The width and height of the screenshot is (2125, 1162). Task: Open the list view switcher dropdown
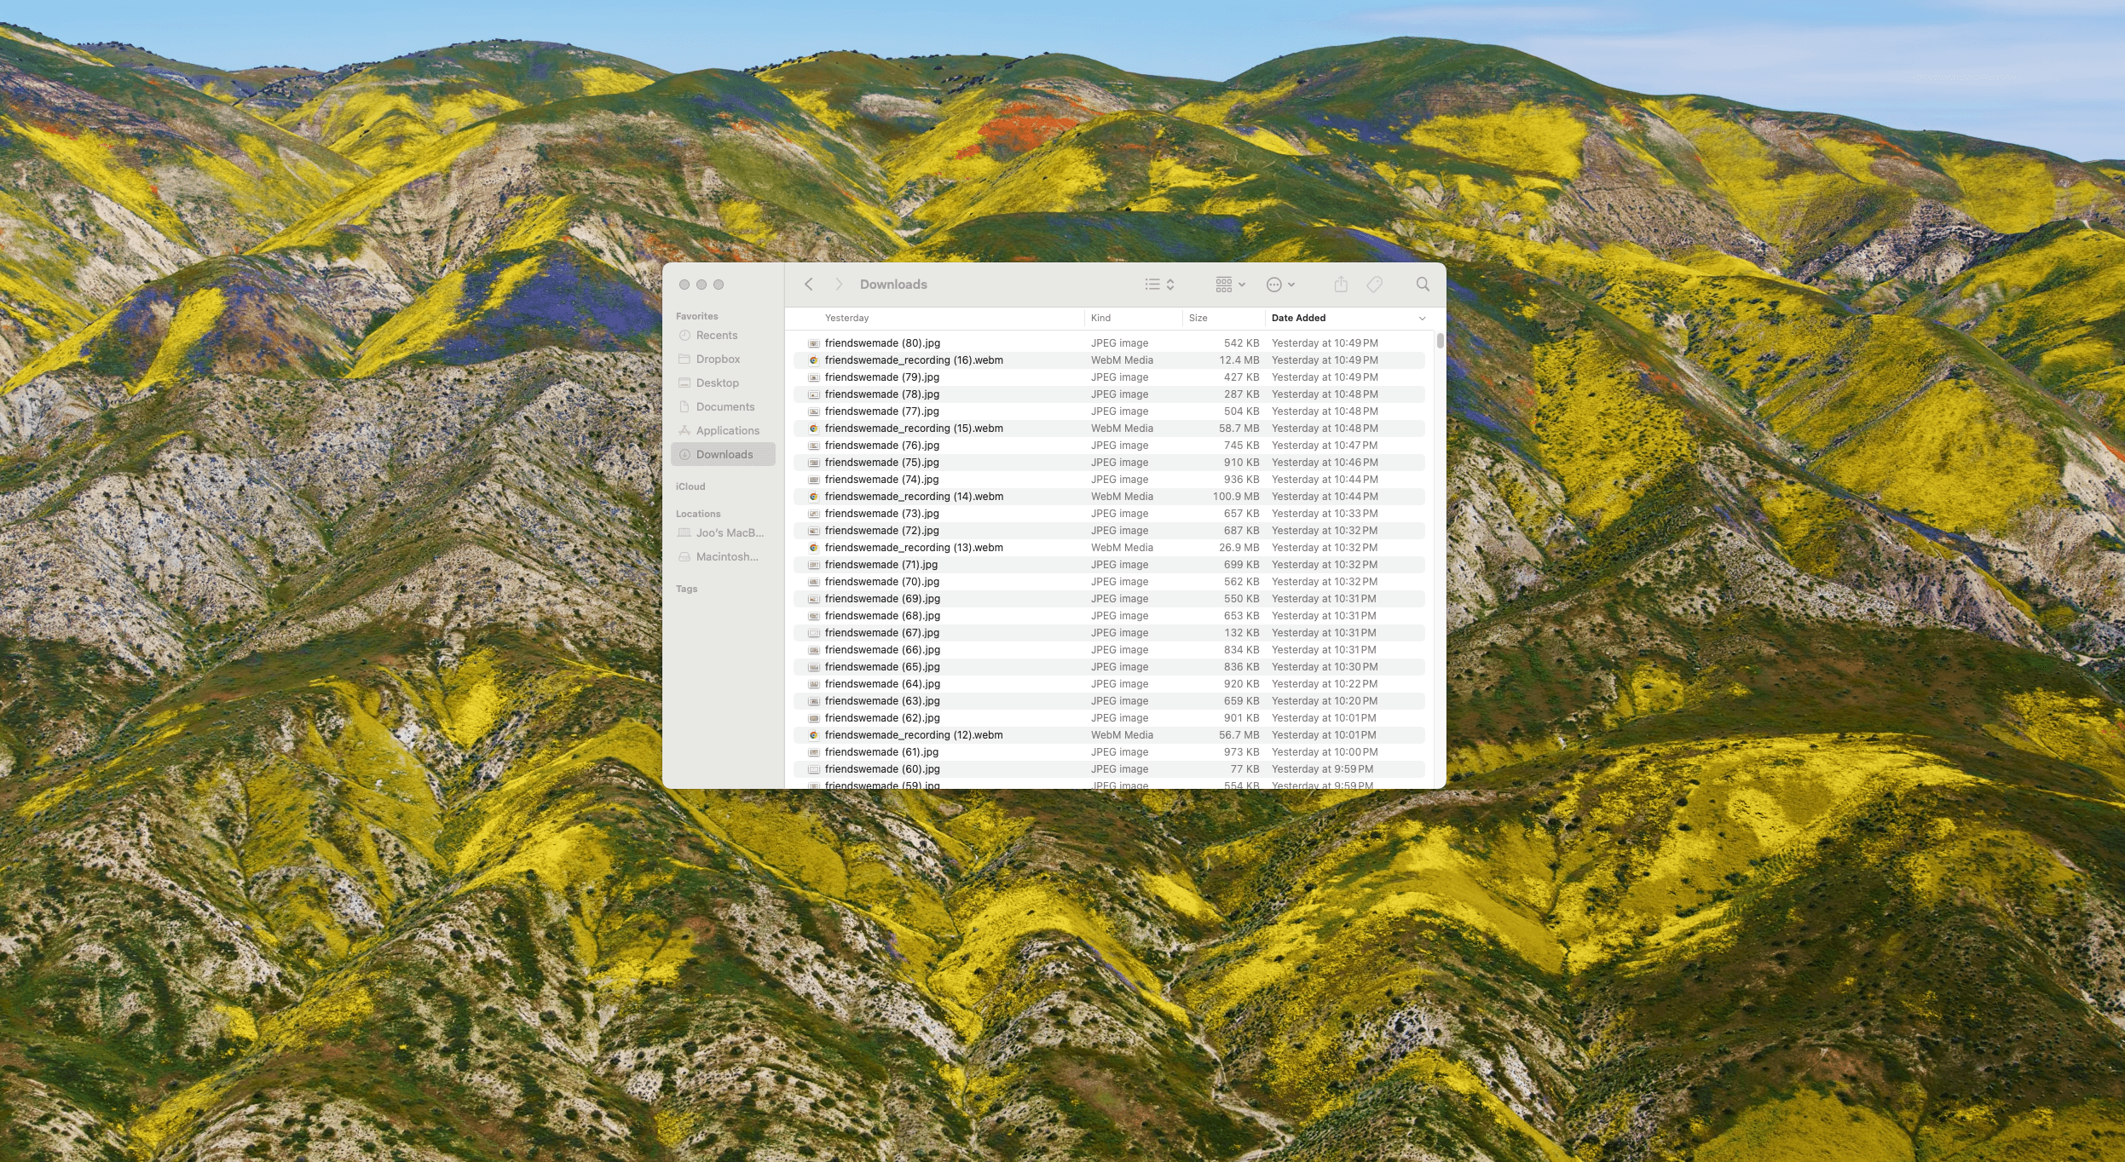click(1159, 285)
